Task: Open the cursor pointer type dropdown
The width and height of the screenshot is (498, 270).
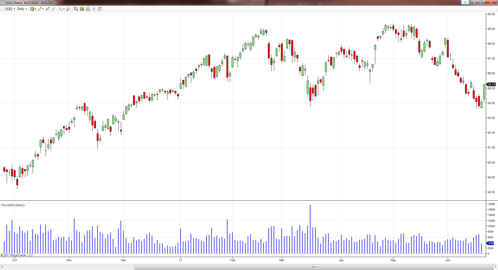Action: (x=62, y=9)
